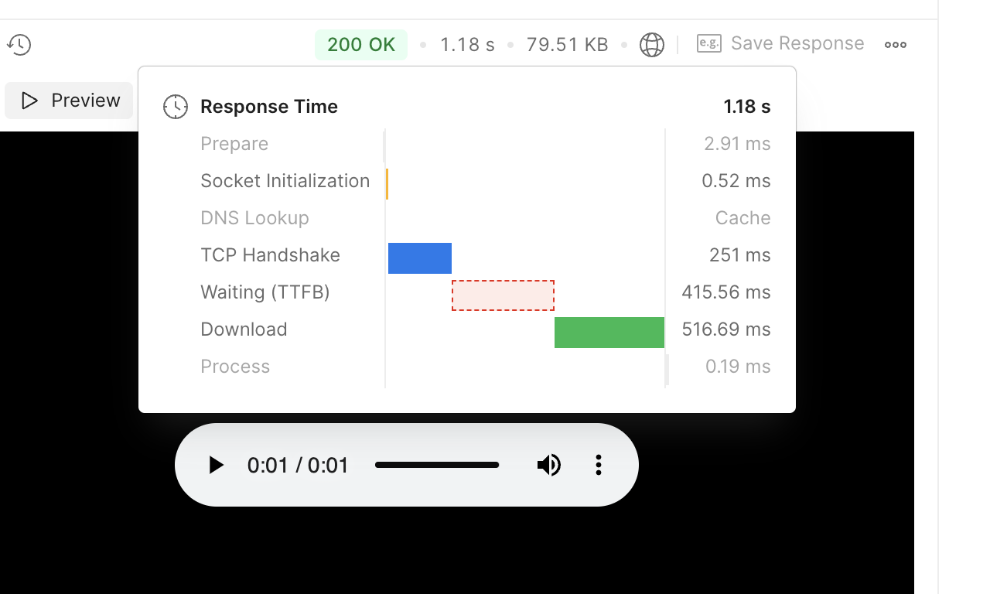Viewport: 990px width, 594px height.
Task: Click the 1.18 s response time
Action: tap(467, 45)
